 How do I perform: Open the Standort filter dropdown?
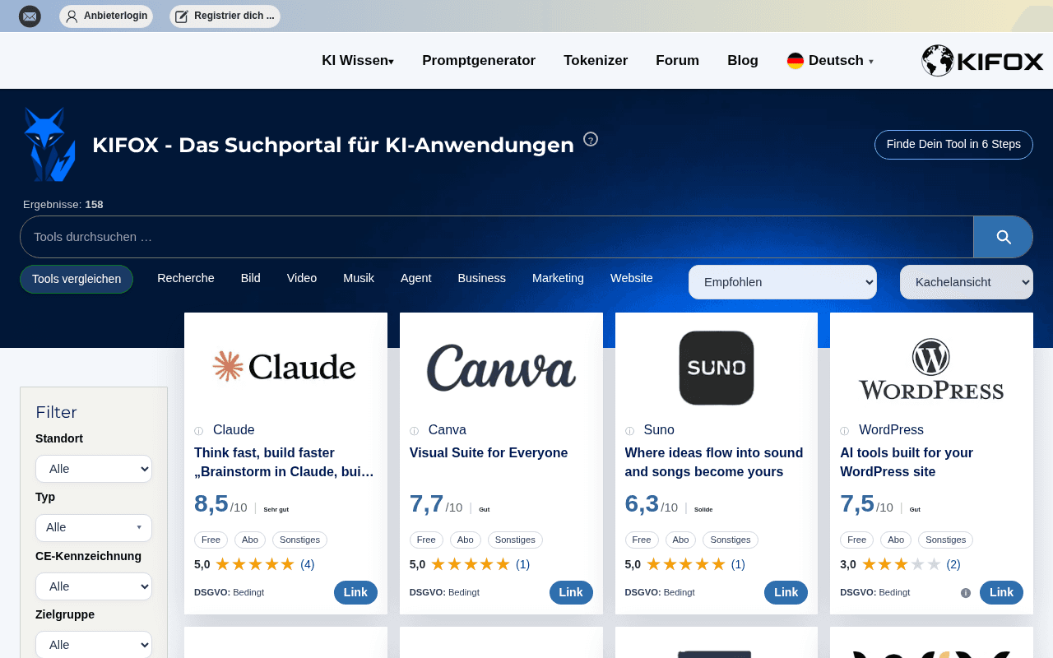click(94, 469)
